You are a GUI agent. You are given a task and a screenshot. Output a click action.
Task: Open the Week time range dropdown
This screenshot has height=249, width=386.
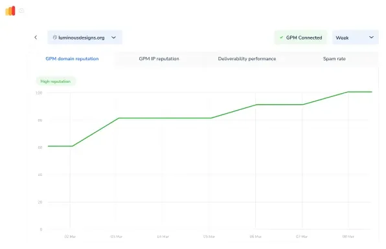pyautogui.click(x=355, y=38)
